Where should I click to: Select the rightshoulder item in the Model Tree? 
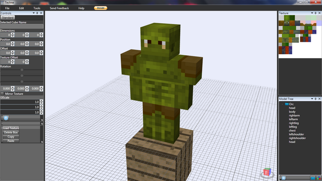297,138
